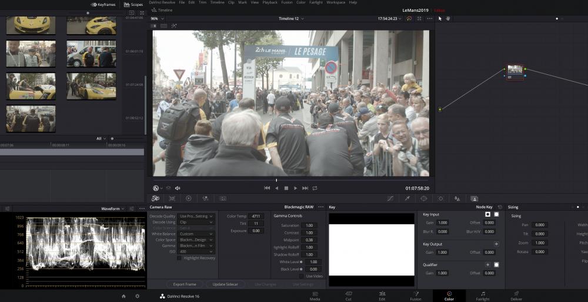Stop playback in the viewer

(286, 188)
